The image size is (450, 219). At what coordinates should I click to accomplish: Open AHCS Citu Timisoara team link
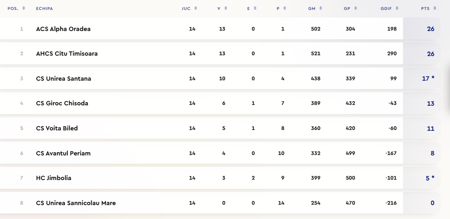tap(67, 54)
